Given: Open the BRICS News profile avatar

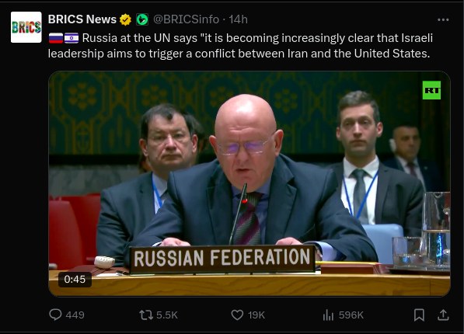Looking at the screenshot, I should point(26,27).
